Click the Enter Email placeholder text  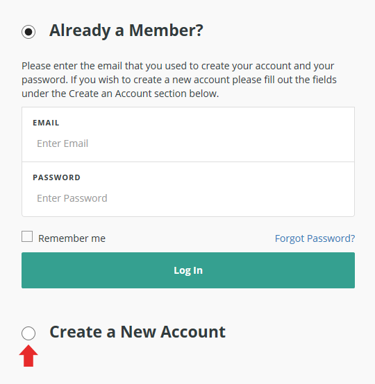(62, 143)
